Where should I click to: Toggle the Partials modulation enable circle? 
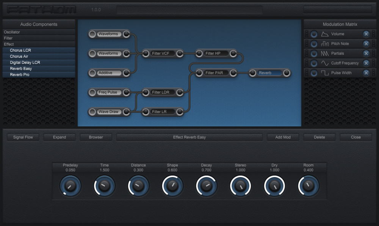point(314,53)
